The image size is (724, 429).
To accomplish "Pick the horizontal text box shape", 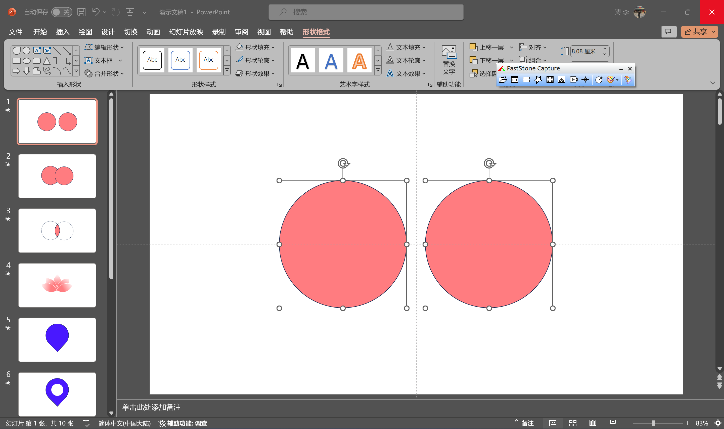I will (x=36, y=51).
